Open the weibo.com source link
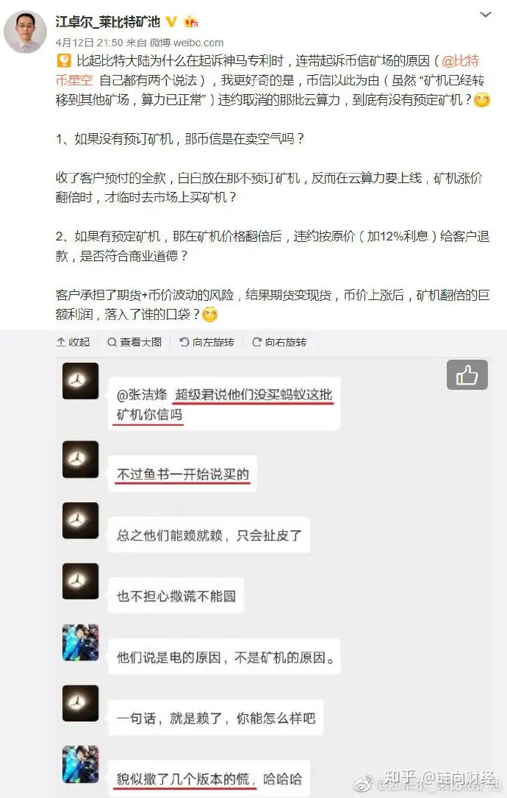Screen dimensions: 507x798 198,43
